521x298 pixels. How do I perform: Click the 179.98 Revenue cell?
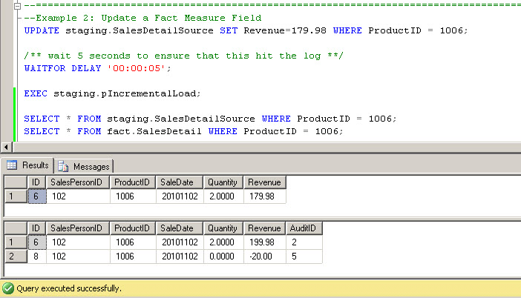pyautogui.click(x=265, y=196)
